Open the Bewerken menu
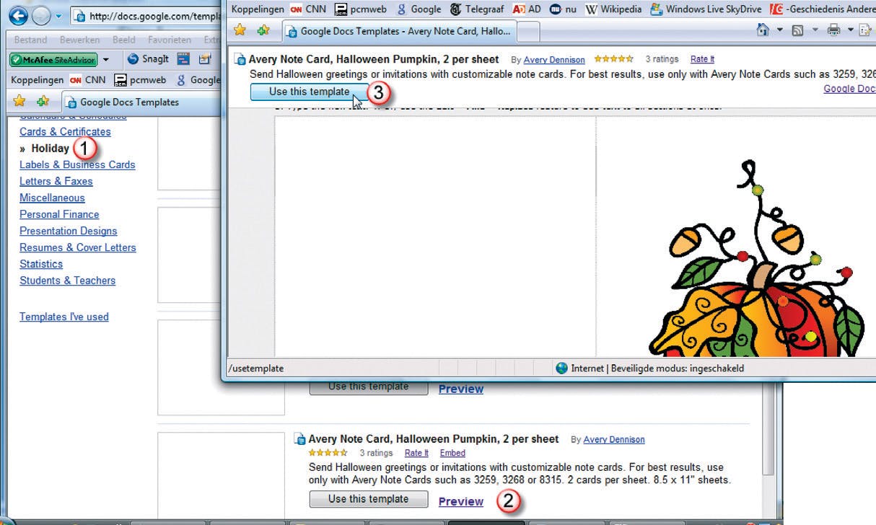Screen dimensions: 876x525 pyautogui.click(x=79, y=40)
